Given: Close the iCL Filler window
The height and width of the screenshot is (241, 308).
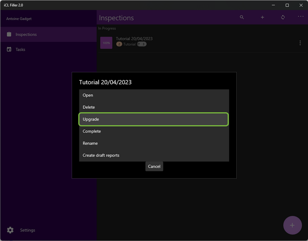Looking at the screenshot, I should point(301,5).
